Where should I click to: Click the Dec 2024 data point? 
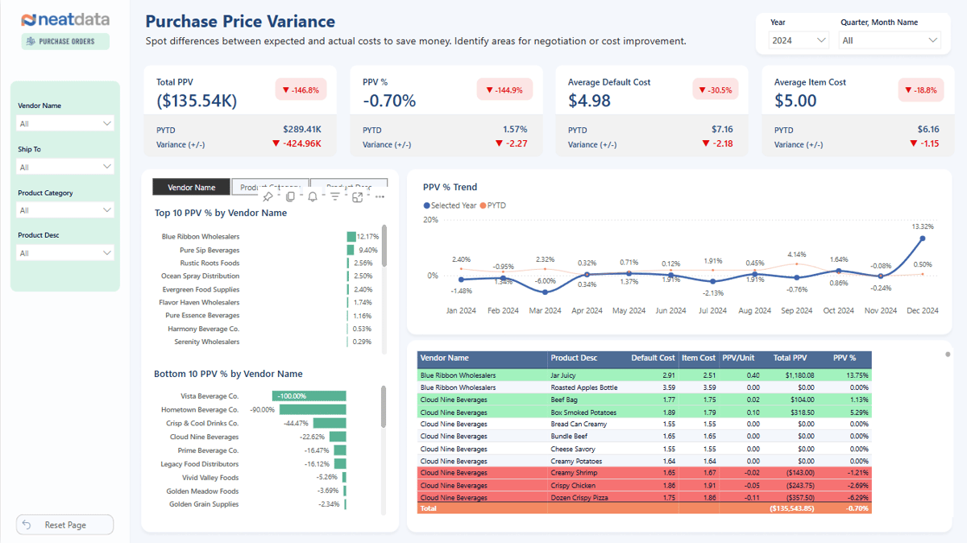coord(922,238)
